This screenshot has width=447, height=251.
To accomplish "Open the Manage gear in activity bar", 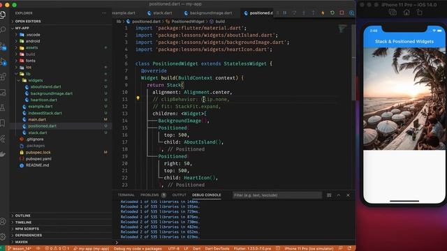I will point(3,236).
